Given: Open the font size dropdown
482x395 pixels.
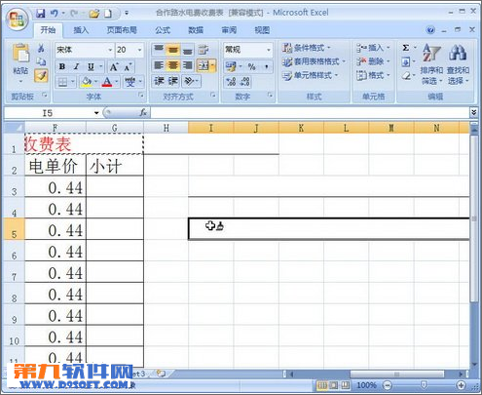Looking at the screenshot, I should (140, 50).
